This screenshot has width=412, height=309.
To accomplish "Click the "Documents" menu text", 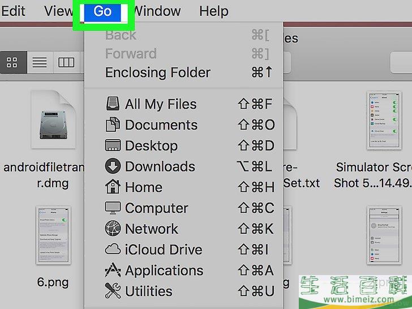I will 161,125.
